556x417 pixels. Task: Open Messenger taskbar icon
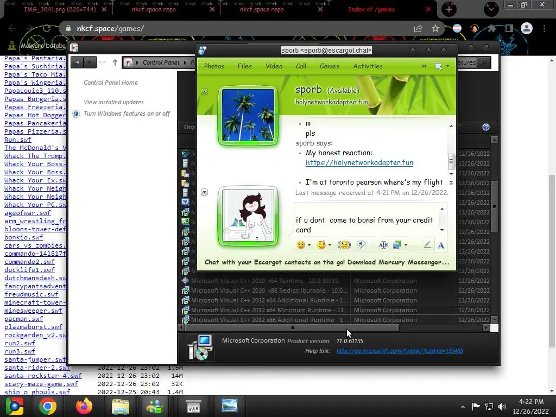155,407
